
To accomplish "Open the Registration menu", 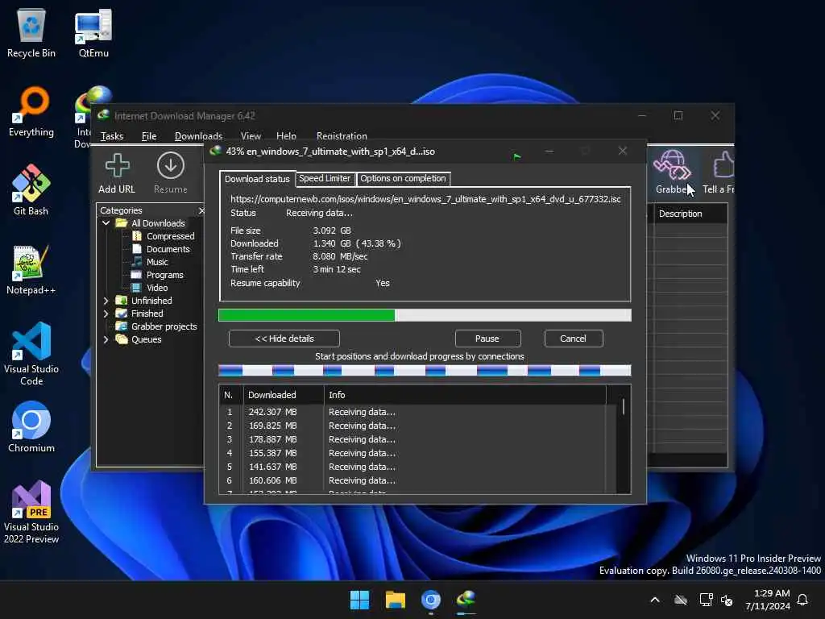I will point(342,135).
